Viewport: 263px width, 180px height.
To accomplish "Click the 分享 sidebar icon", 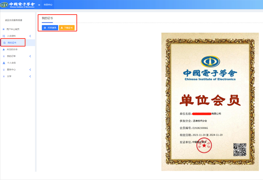I will [4, 76].
